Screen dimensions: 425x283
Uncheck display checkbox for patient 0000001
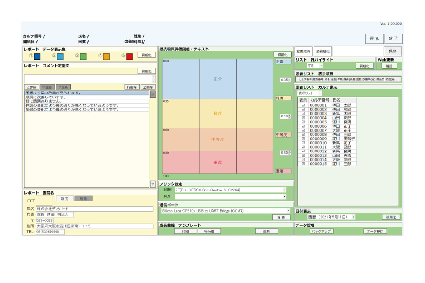click(303, 105)
